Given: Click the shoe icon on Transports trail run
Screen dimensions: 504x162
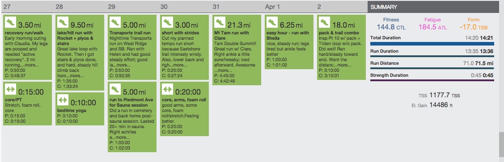Looking at the screenshot, I should pyautogui.click(x=115, y=22).
